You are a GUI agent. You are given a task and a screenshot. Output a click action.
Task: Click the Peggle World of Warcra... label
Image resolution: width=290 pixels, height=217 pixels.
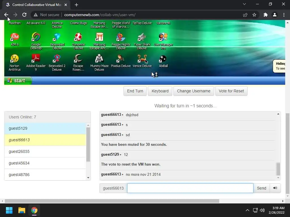121,25
